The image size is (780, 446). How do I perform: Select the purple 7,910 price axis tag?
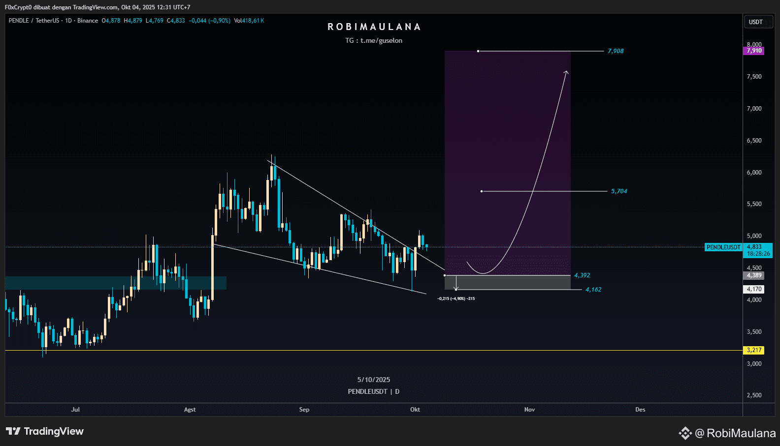click(754, 51)
